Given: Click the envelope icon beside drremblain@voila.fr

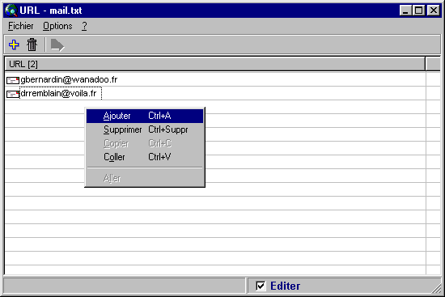Looking at the screenshot, I should click(x=13, y=94).
